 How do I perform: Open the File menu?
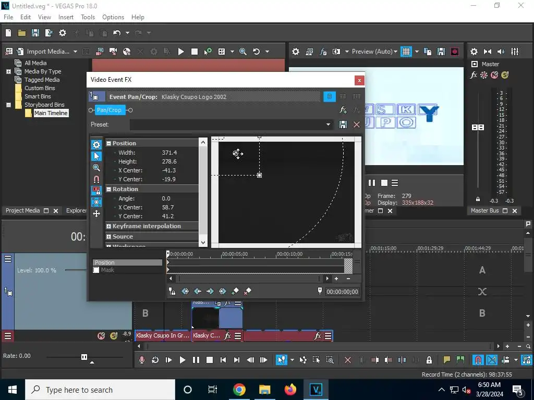click(x=8, y=17)
